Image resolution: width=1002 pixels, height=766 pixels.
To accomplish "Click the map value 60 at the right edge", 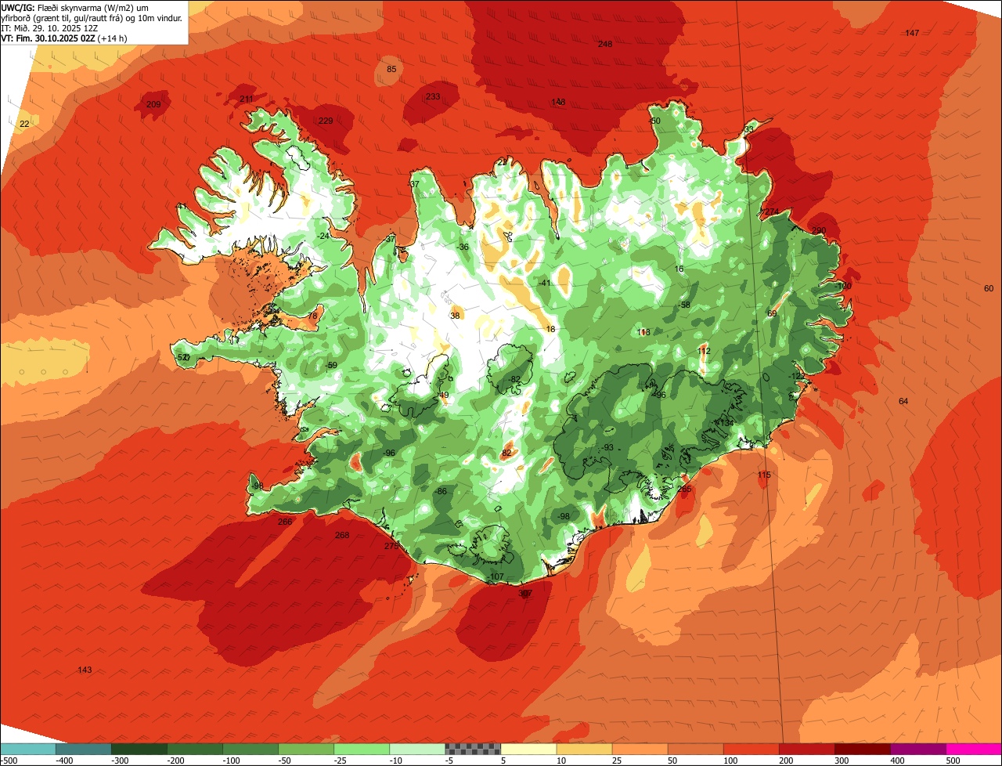I will click(x=989, y=288).
